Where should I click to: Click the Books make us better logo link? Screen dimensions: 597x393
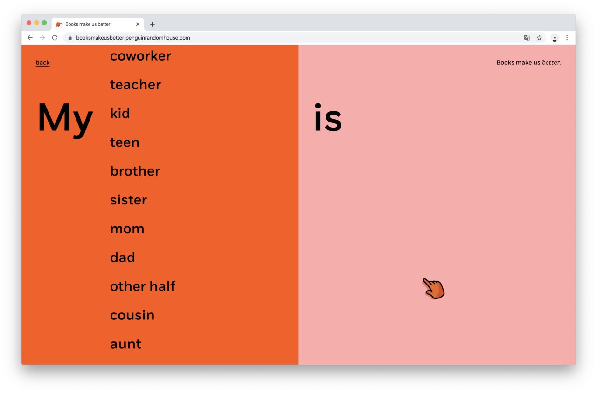pos(529,62)
